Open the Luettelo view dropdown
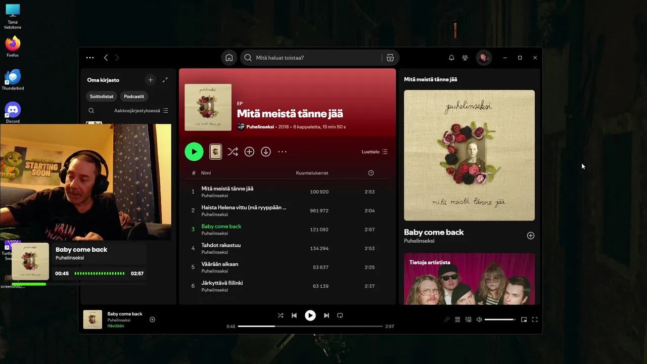This screenshot has height=364, width=647. point(375,152)
